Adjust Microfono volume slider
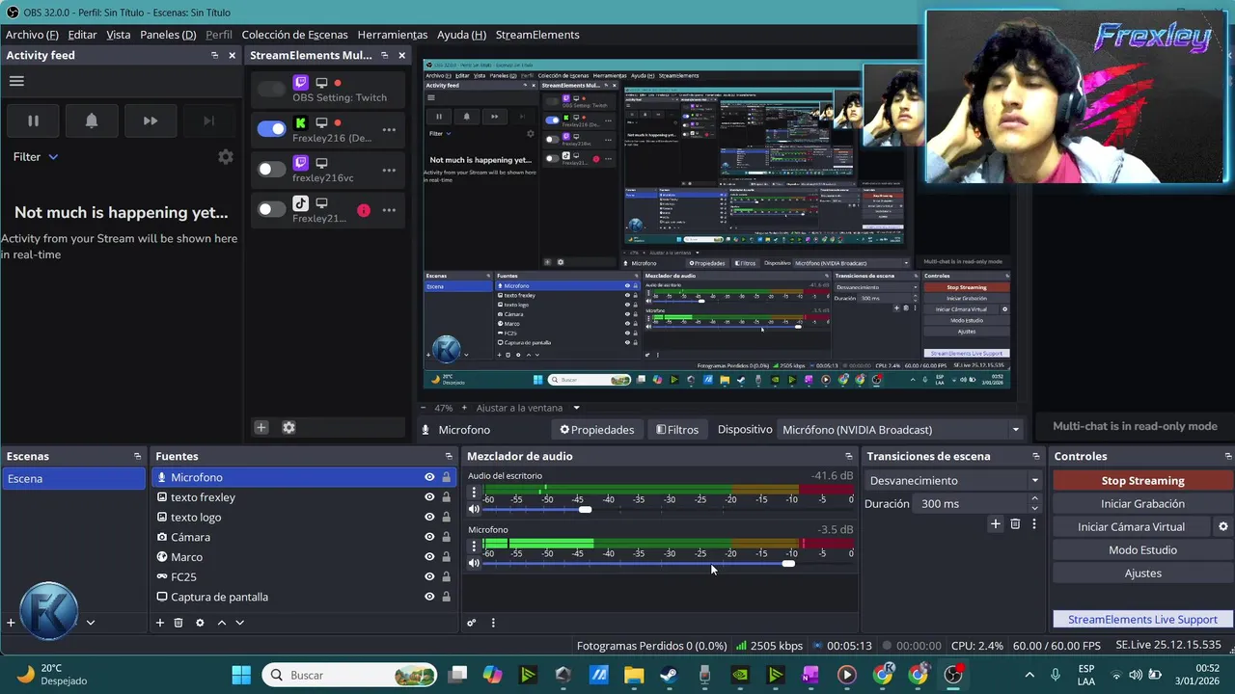Viewport: 1235px width, 694px height. tap(788, 563)
